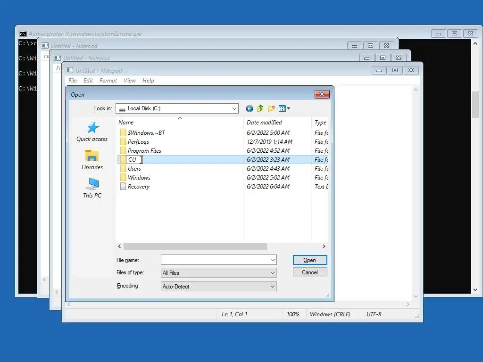The height and width of the screenshot is (362, 483).
Task: Open the Help menu in Notepad
Action: click(x=148, y=81)
